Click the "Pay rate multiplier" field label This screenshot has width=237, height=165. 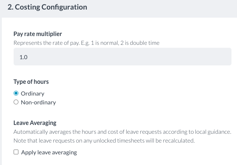38,34
